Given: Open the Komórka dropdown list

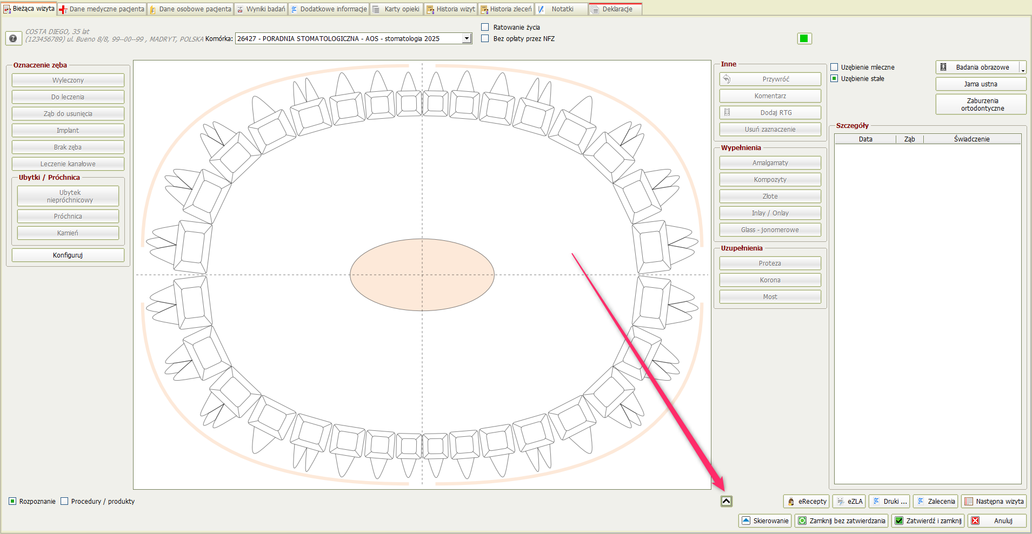Looking at the screenshot, I should [467, 38].
